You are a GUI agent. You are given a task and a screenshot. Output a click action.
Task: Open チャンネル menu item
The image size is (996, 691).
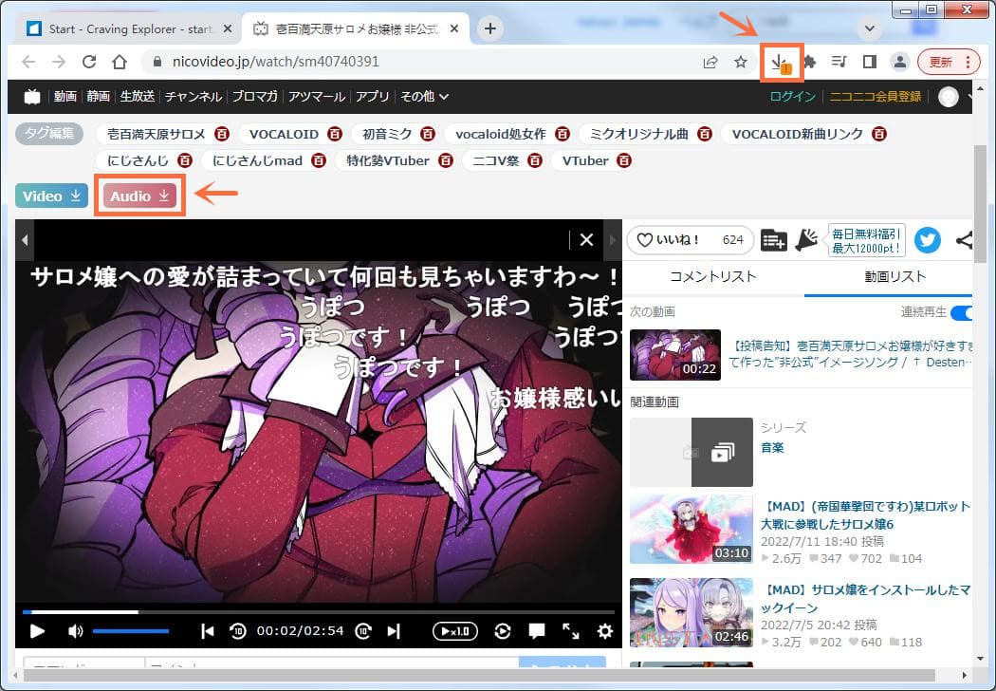[194, 97]
